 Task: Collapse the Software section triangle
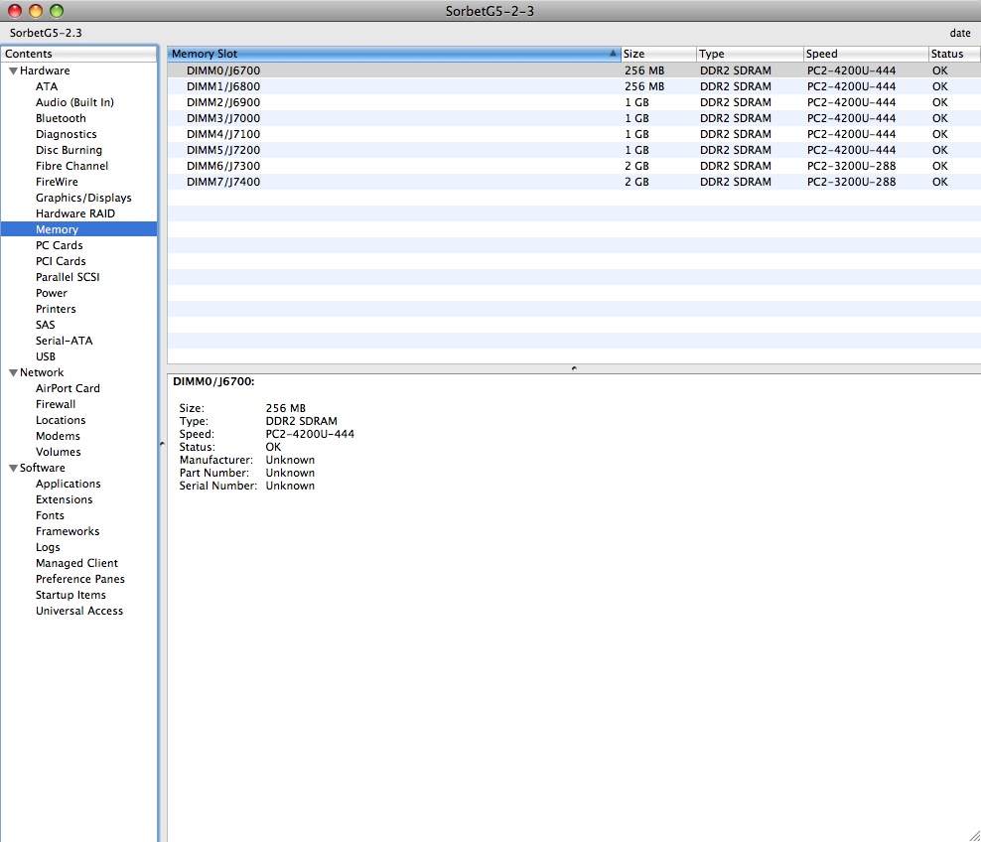(x=13, y=468)
